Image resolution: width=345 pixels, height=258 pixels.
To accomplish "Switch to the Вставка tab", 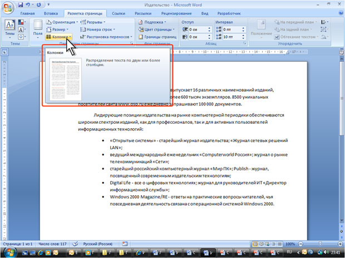I will tap(51, 13).
